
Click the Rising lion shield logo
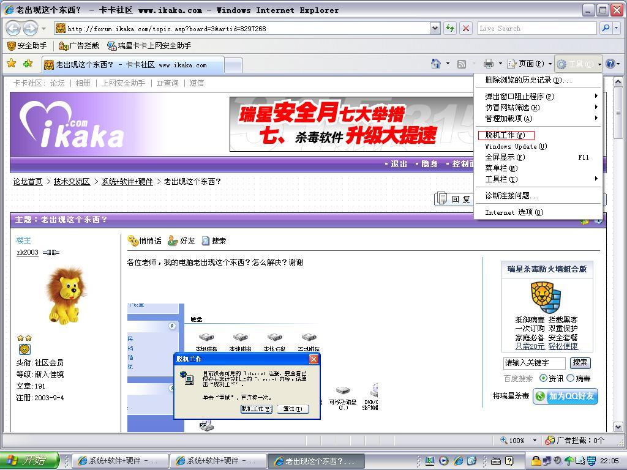[546, 297]
